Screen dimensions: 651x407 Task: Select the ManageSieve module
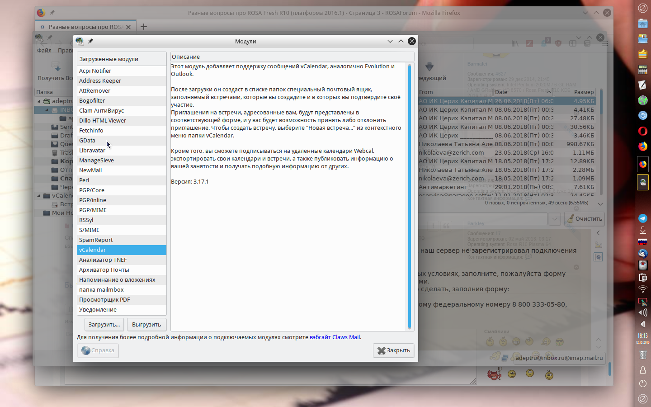point(122,161)
